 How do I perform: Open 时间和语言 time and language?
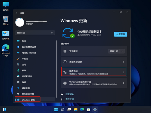coord(35,76)
